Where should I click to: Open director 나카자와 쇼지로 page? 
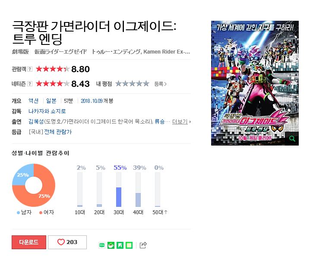point(47,111)
